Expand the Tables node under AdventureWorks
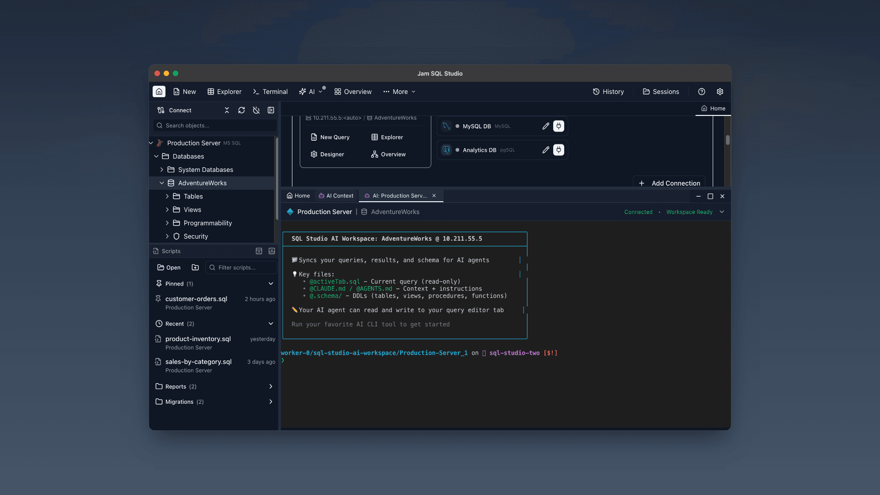 pyautogui.click(x=167, y=196)
